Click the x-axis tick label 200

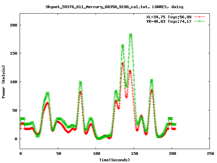pyautogui.click(x=173, y=153)
